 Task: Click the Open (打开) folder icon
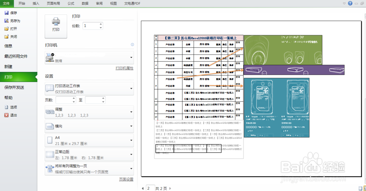click(x=7, y=29)
